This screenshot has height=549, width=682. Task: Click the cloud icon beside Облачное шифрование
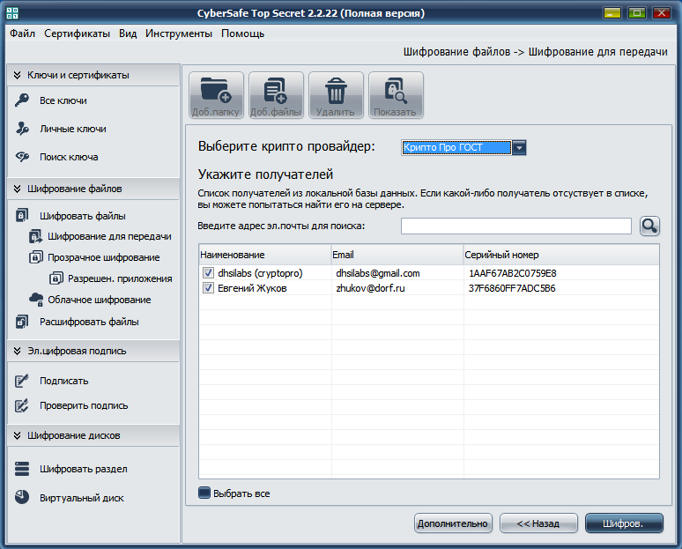coord(35,300)
